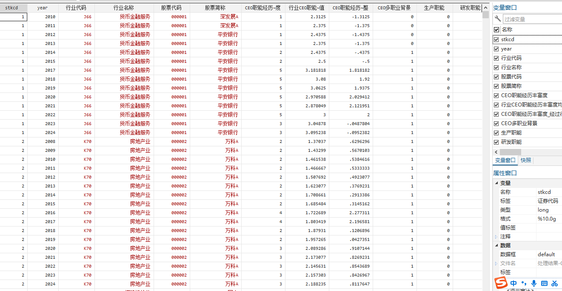This screenshot has width=562, height=291.
Task: Select the CEO职能经历~度 column header
Action: [x=263, y=8]
